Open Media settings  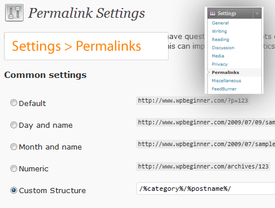pyautogui.click(x=218, y=56)
